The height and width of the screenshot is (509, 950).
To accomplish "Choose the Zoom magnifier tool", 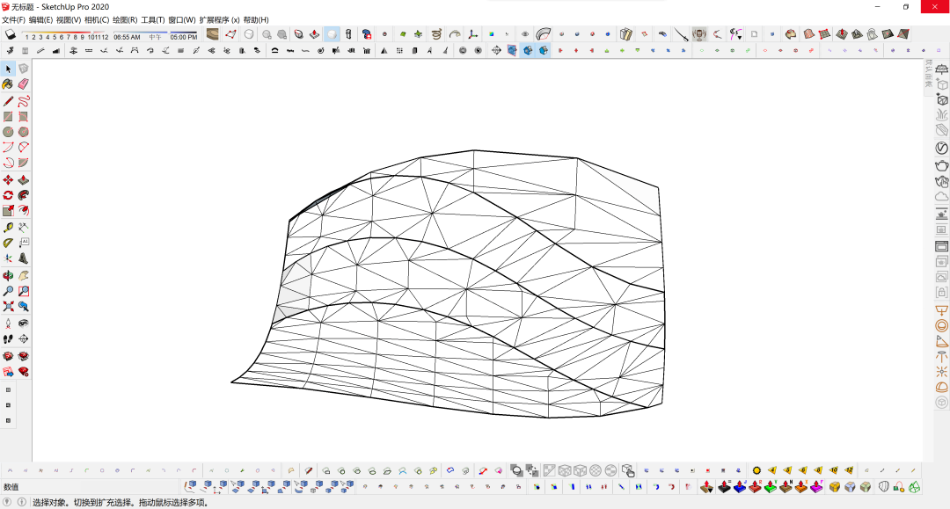I will tap(8, 291).
